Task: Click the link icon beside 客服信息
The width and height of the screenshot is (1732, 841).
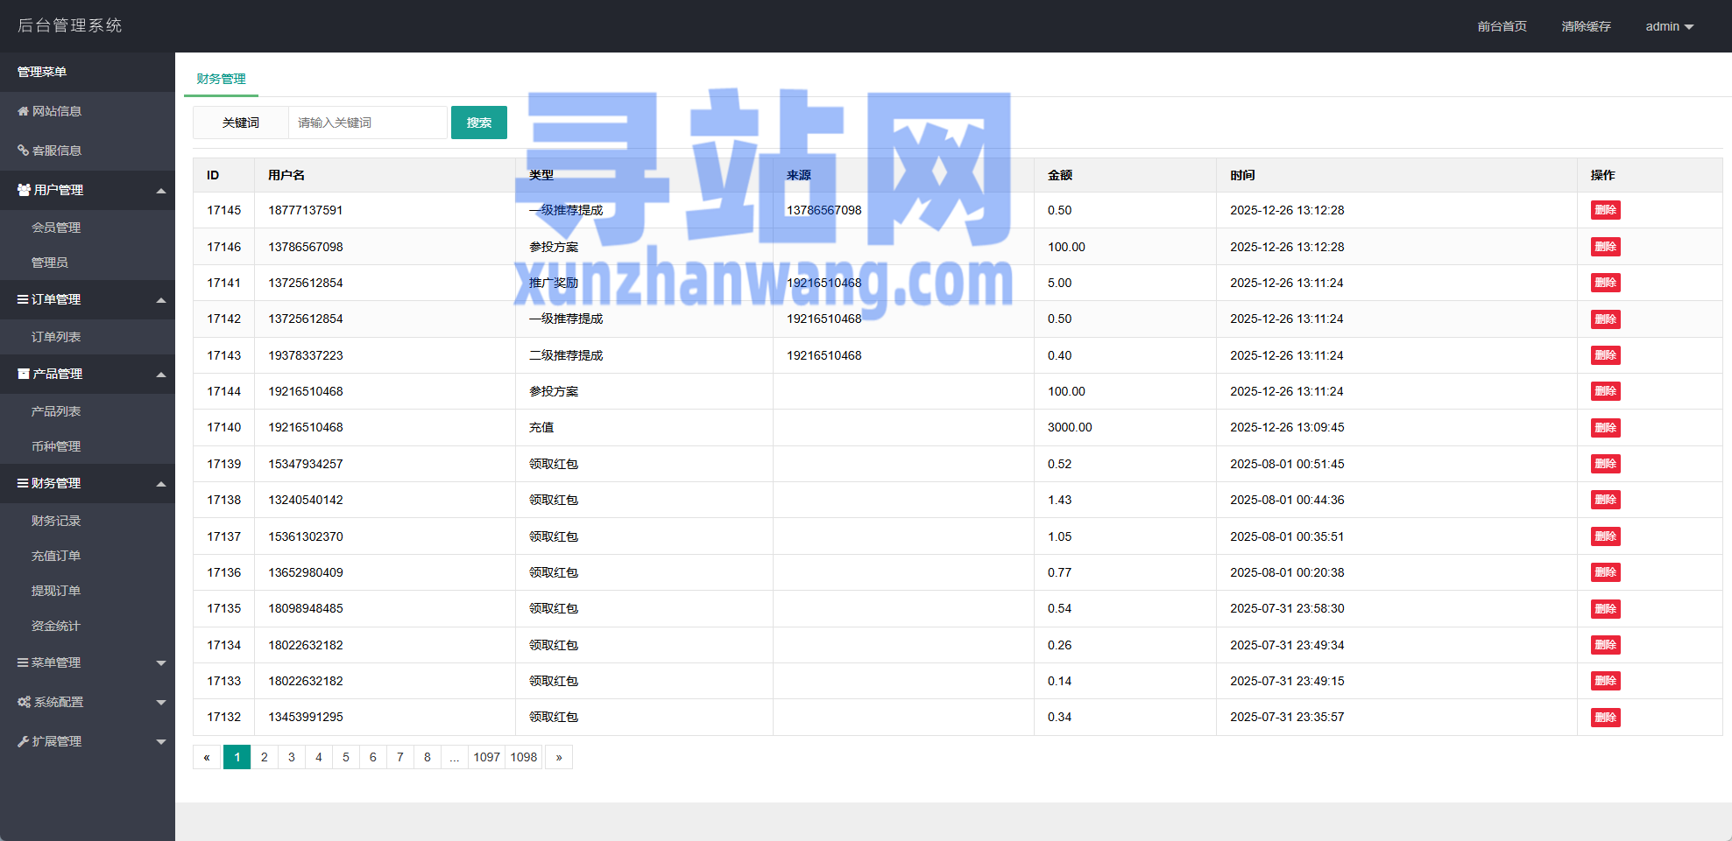Action: tap(23, 151)
